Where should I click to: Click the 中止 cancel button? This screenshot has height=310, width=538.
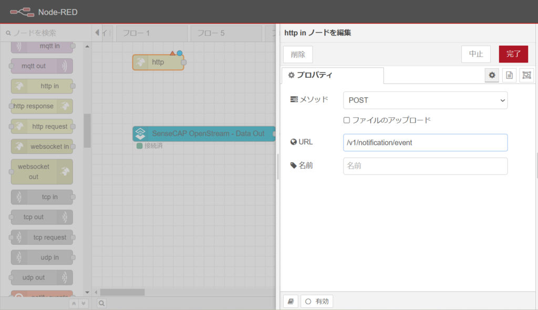[x=476, y=54]
